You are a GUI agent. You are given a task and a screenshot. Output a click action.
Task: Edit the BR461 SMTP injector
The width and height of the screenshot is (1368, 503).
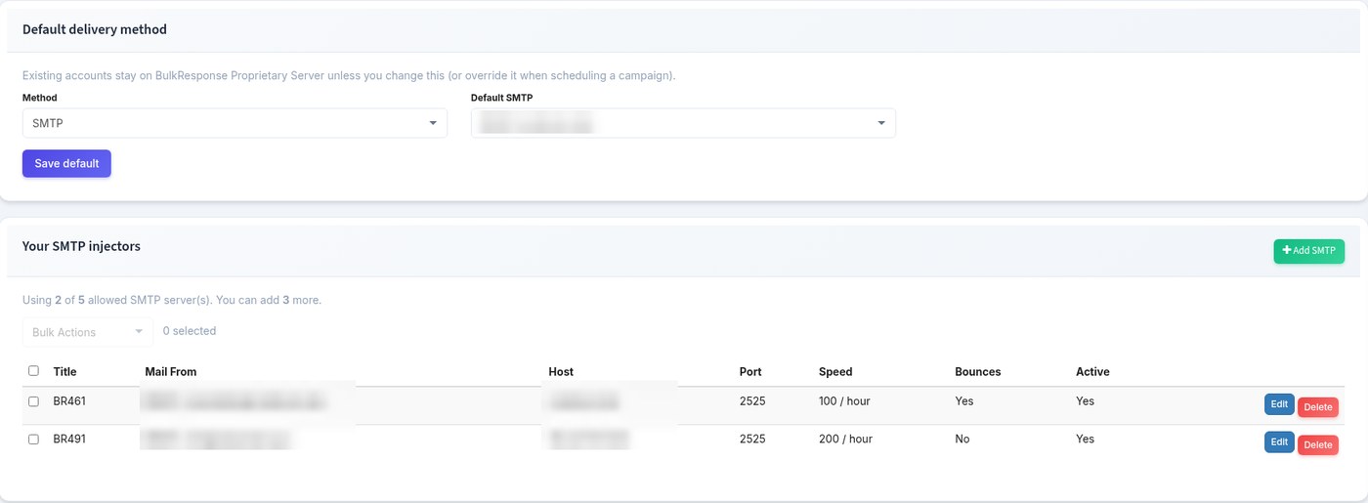pos(1279,404)
